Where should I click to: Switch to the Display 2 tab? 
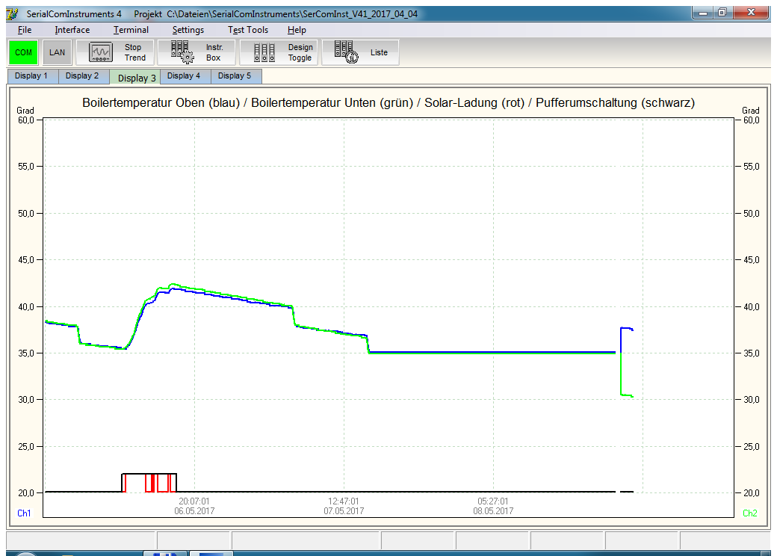tap(83, 75)
